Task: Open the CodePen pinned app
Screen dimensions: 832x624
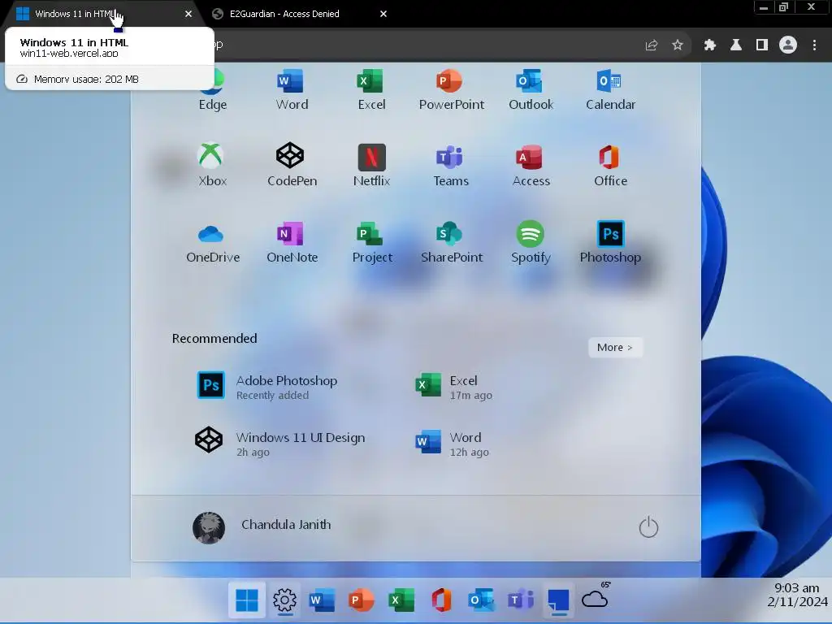Action: point(292,166)
